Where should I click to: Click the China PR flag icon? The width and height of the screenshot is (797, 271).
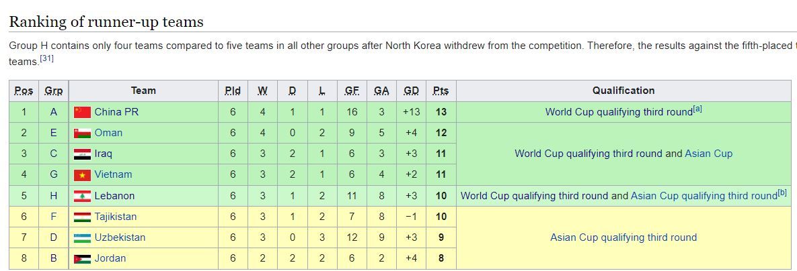82,112
